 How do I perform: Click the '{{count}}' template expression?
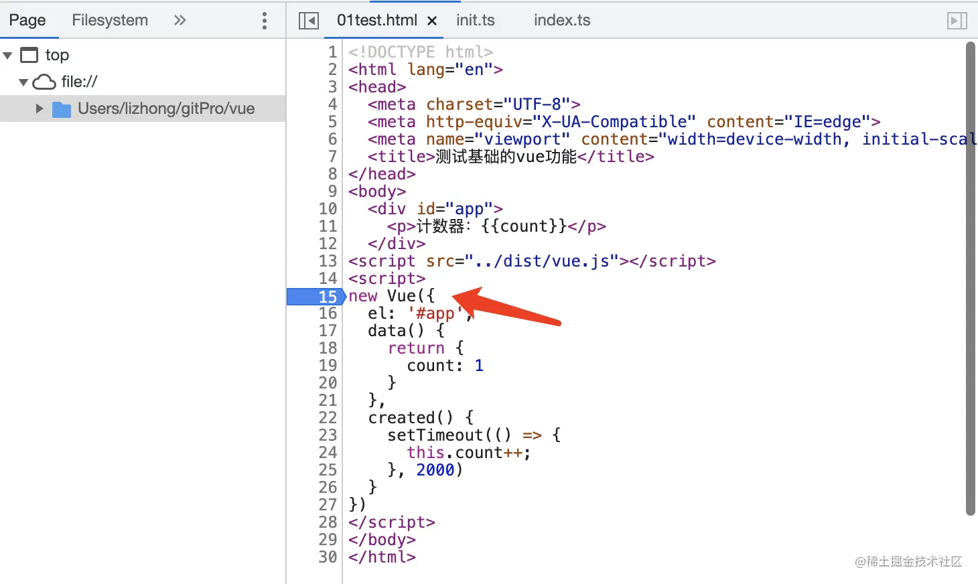(x=524, y=226)
